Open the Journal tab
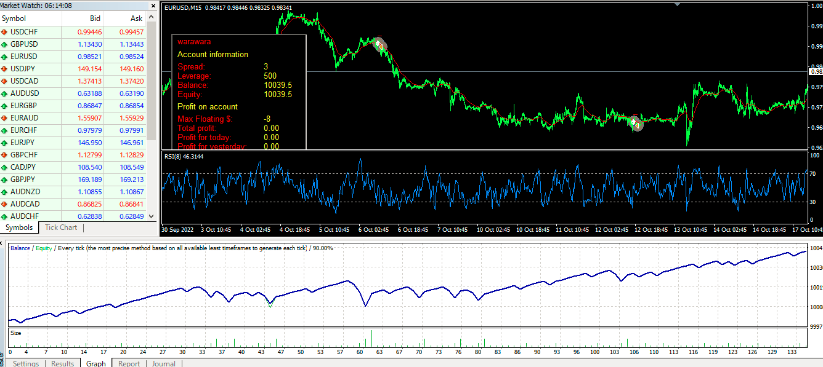823x367 pixels. 163,363
